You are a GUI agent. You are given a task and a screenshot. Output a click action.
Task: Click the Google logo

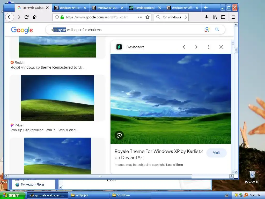click(22, 30)
